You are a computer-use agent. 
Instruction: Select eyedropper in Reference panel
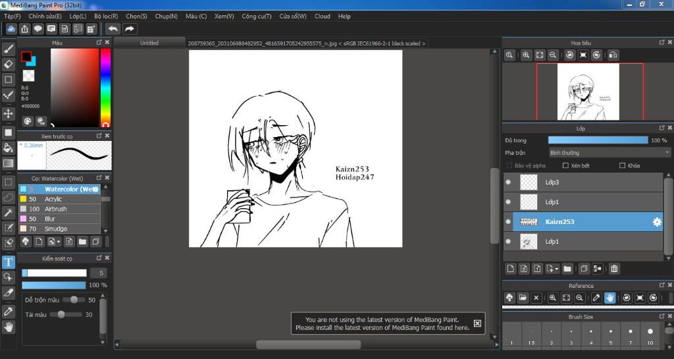[596, 298]
